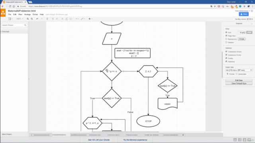The image size is (255, 143).
Task: Select Landscape orientation radio
Action: pos(237,74)
